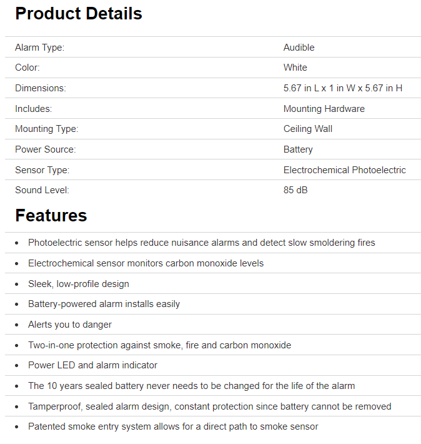The width and height of the screenshot is (421, 444).
Task: Click the White color value
Action: [x=295, y=68]
